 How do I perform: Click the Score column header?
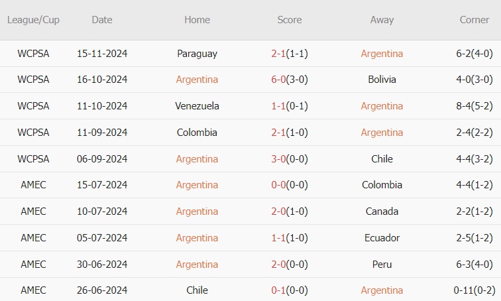coord(289,20)
